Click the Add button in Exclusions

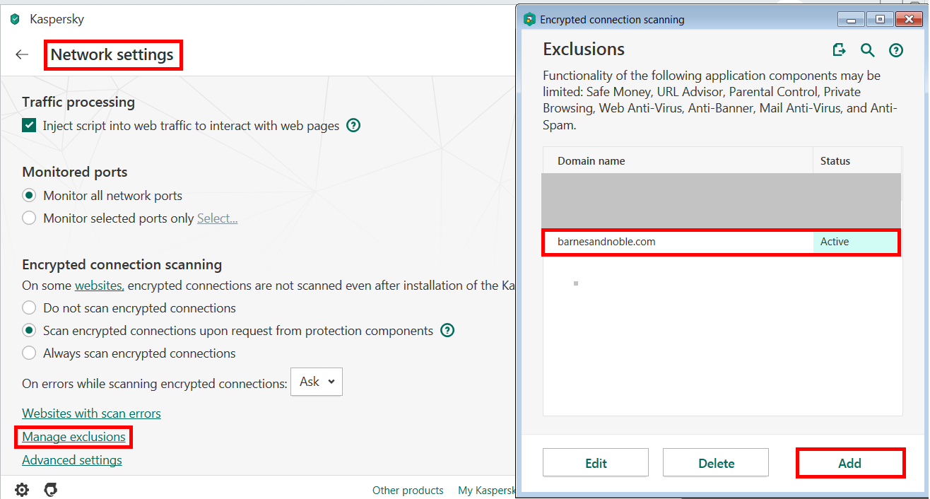[850, 463]
